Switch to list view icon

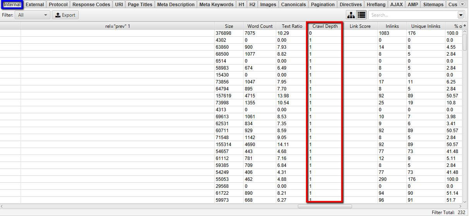tap(361, 15)
